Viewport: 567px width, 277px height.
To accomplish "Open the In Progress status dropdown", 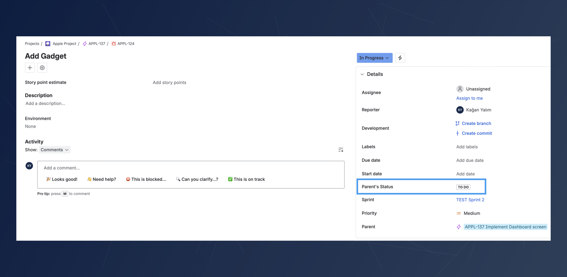I will point(374,58).
